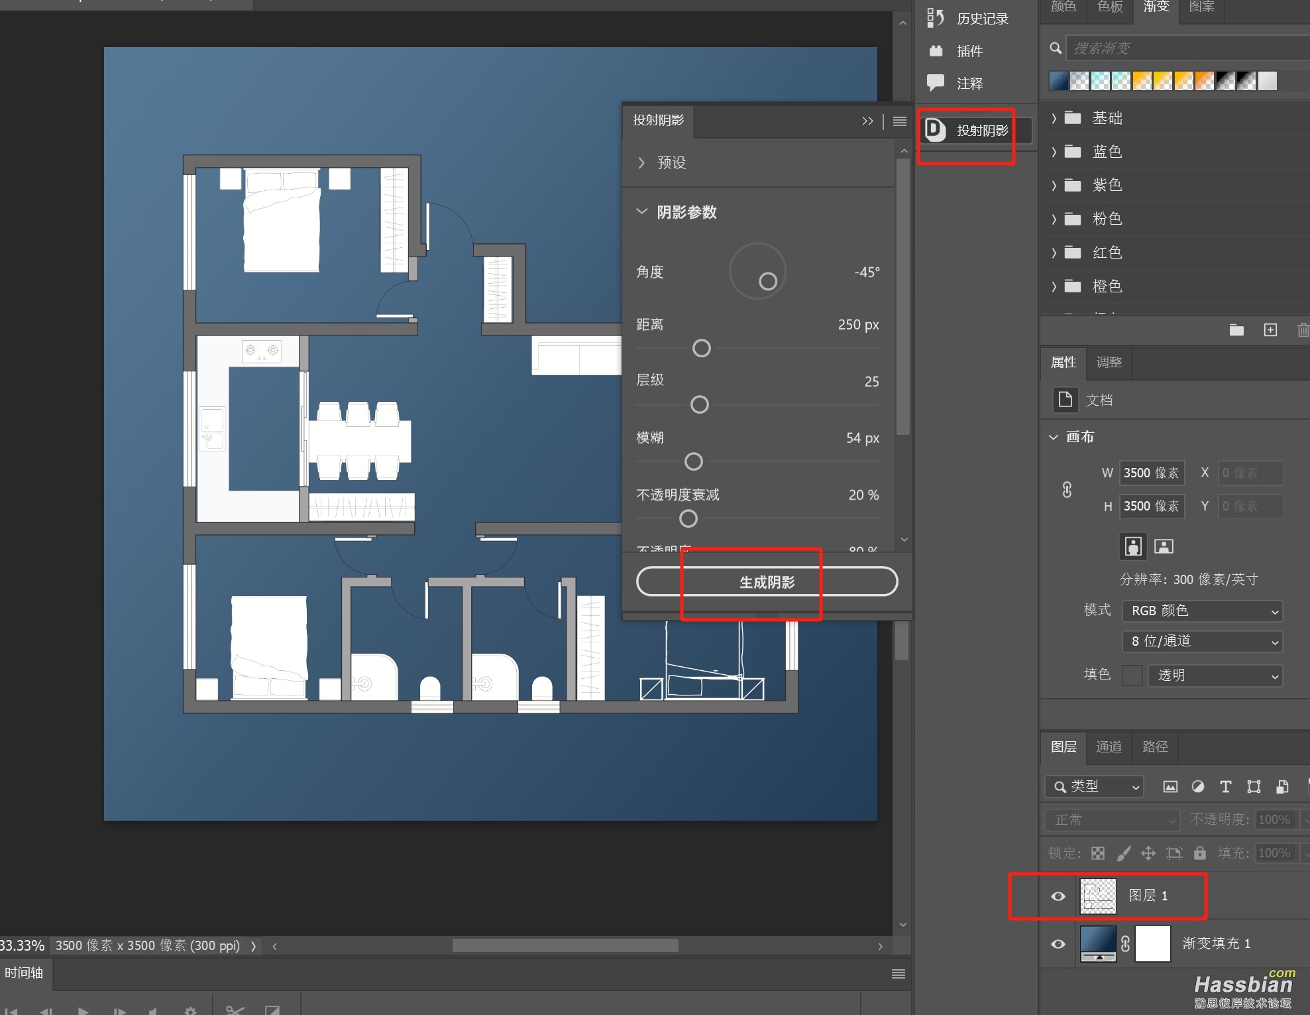Click the timeline settings gear icon
Viewport: 1310px width, 1015px height.
pyautogui.click(x=190, y=1011)
